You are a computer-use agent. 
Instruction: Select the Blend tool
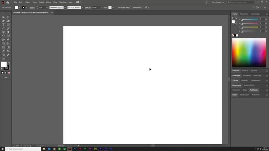(8, 51)
